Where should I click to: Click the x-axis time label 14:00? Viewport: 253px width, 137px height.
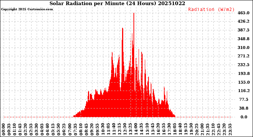(x=136, y=130)
